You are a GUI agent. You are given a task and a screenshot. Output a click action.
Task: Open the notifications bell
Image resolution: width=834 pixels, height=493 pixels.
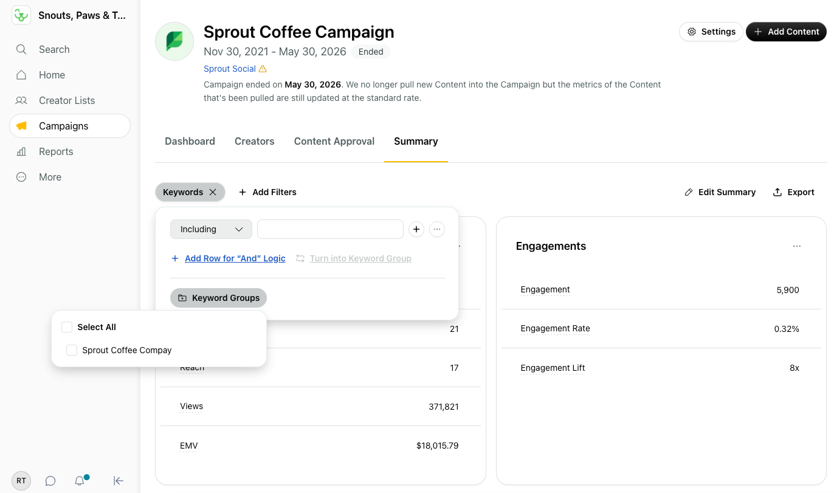80,481
